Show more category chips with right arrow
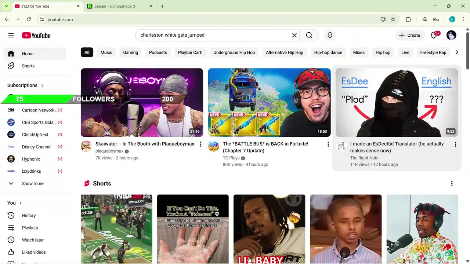 point(456,52)
